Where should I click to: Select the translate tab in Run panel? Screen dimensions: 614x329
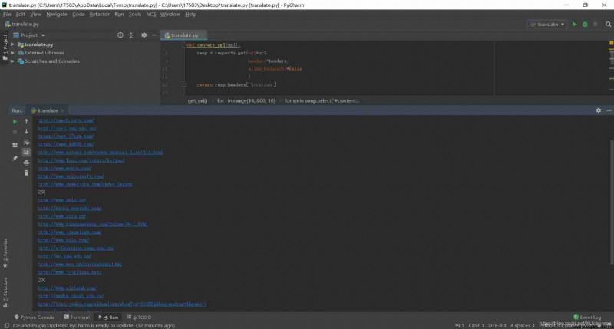48,110
